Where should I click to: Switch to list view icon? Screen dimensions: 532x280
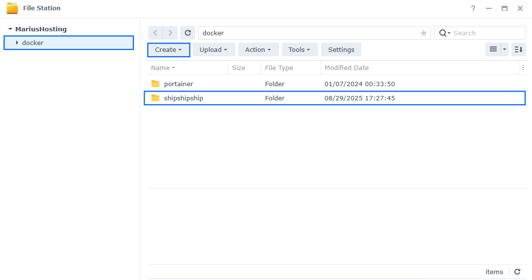[x=493, y=49]
